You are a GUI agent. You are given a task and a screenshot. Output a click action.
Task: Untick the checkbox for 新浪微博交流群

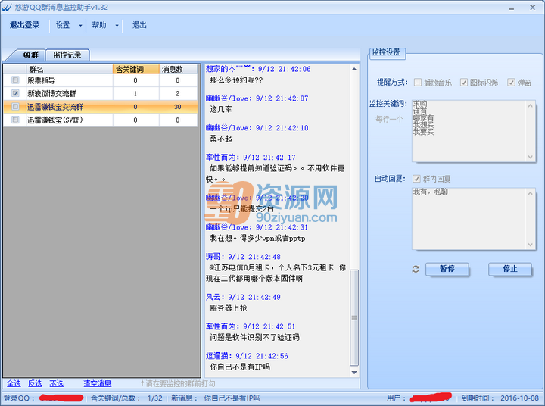click(15, 93)
